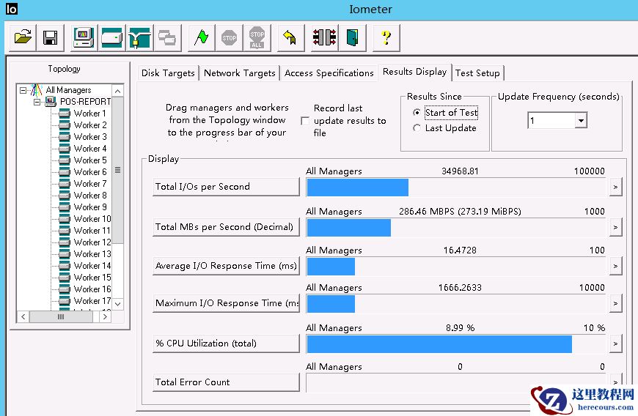Open the Update Frequency seconds dropdown
The width and height of the screenshot is (638, 416).
click(581, 121)
